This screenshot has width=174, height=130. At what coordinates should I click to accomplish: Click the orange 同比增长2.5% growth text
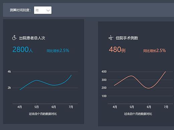155,51
